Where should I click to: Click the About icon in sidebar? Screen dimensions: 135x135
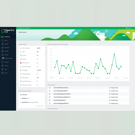pos(3,73)
